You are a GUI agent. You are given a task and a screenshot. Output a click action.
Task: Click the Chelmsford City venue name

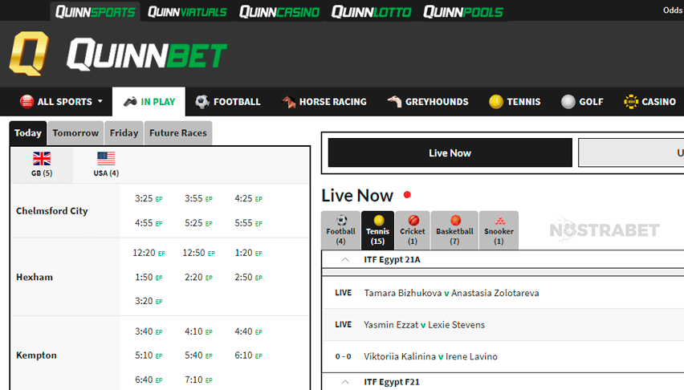tap(52, 211)
